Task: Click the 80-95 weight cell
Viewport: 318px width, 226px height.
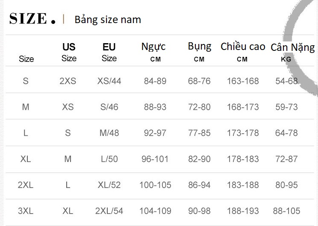Action: pyautogui.click(x=287, y=185)
